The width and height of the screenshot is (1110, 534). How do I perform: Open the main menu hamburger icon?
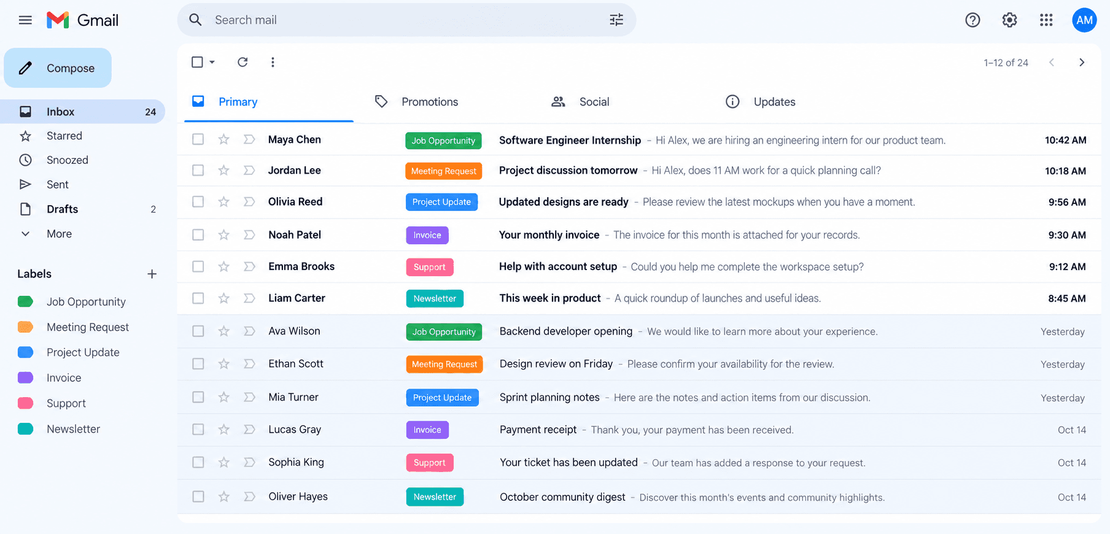(25, 20)
